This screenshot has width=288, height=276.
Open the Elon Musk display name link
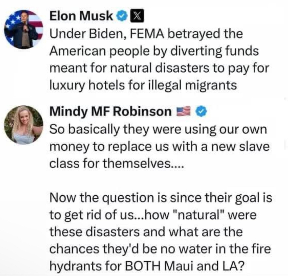81,17
